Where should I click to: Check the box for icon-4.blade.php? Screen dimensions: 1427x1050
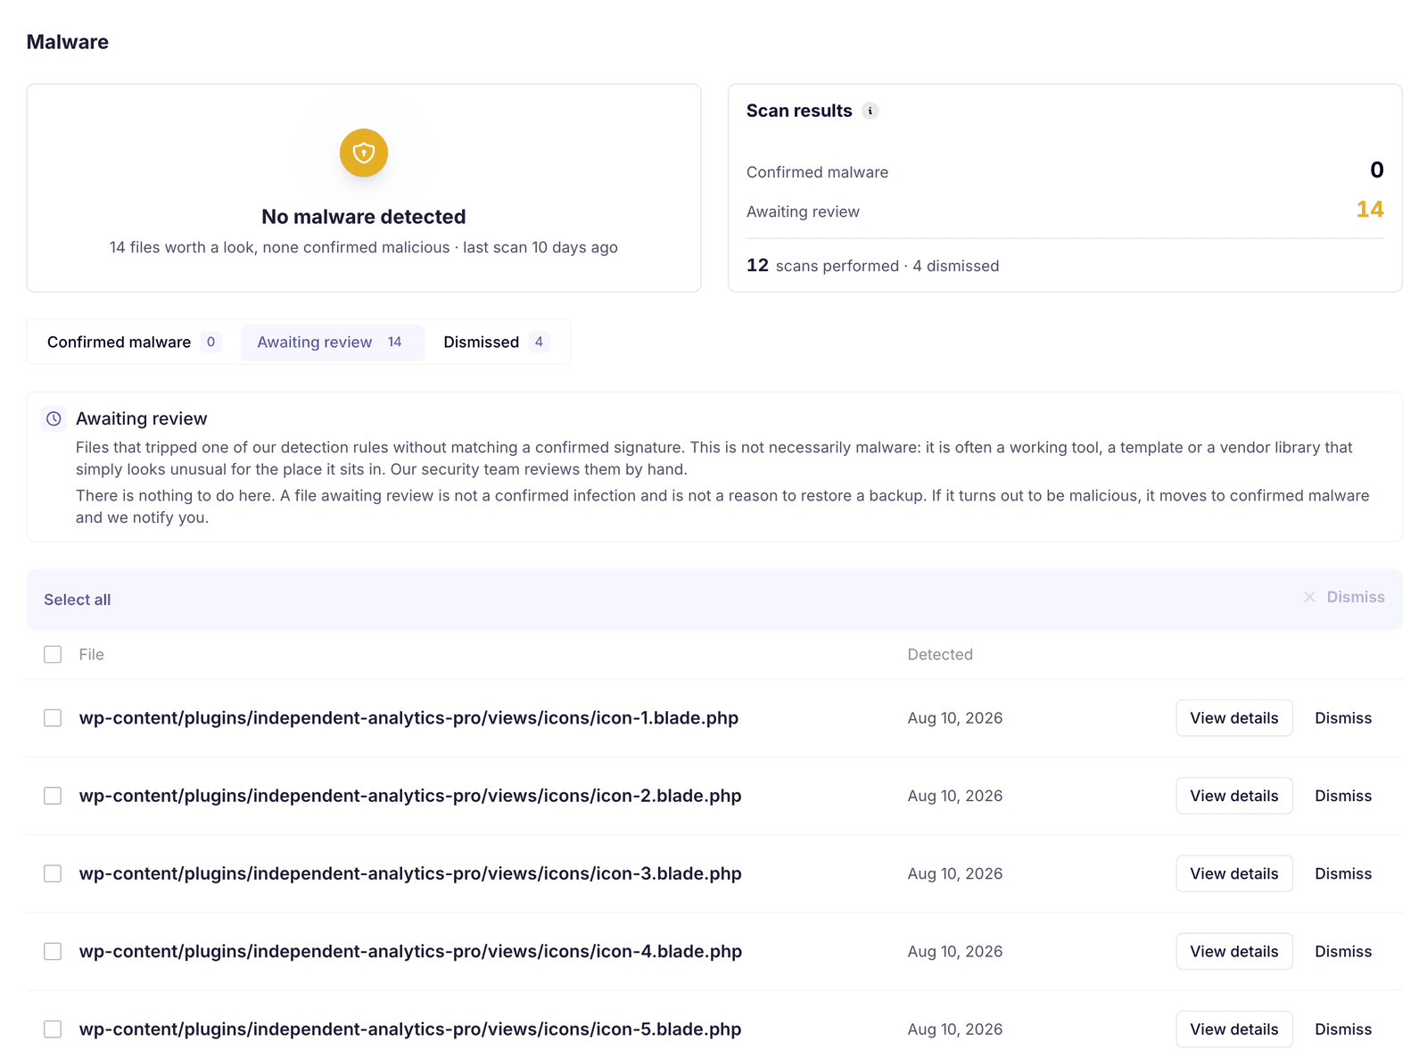pyautogui.click(x=53, y=951)
